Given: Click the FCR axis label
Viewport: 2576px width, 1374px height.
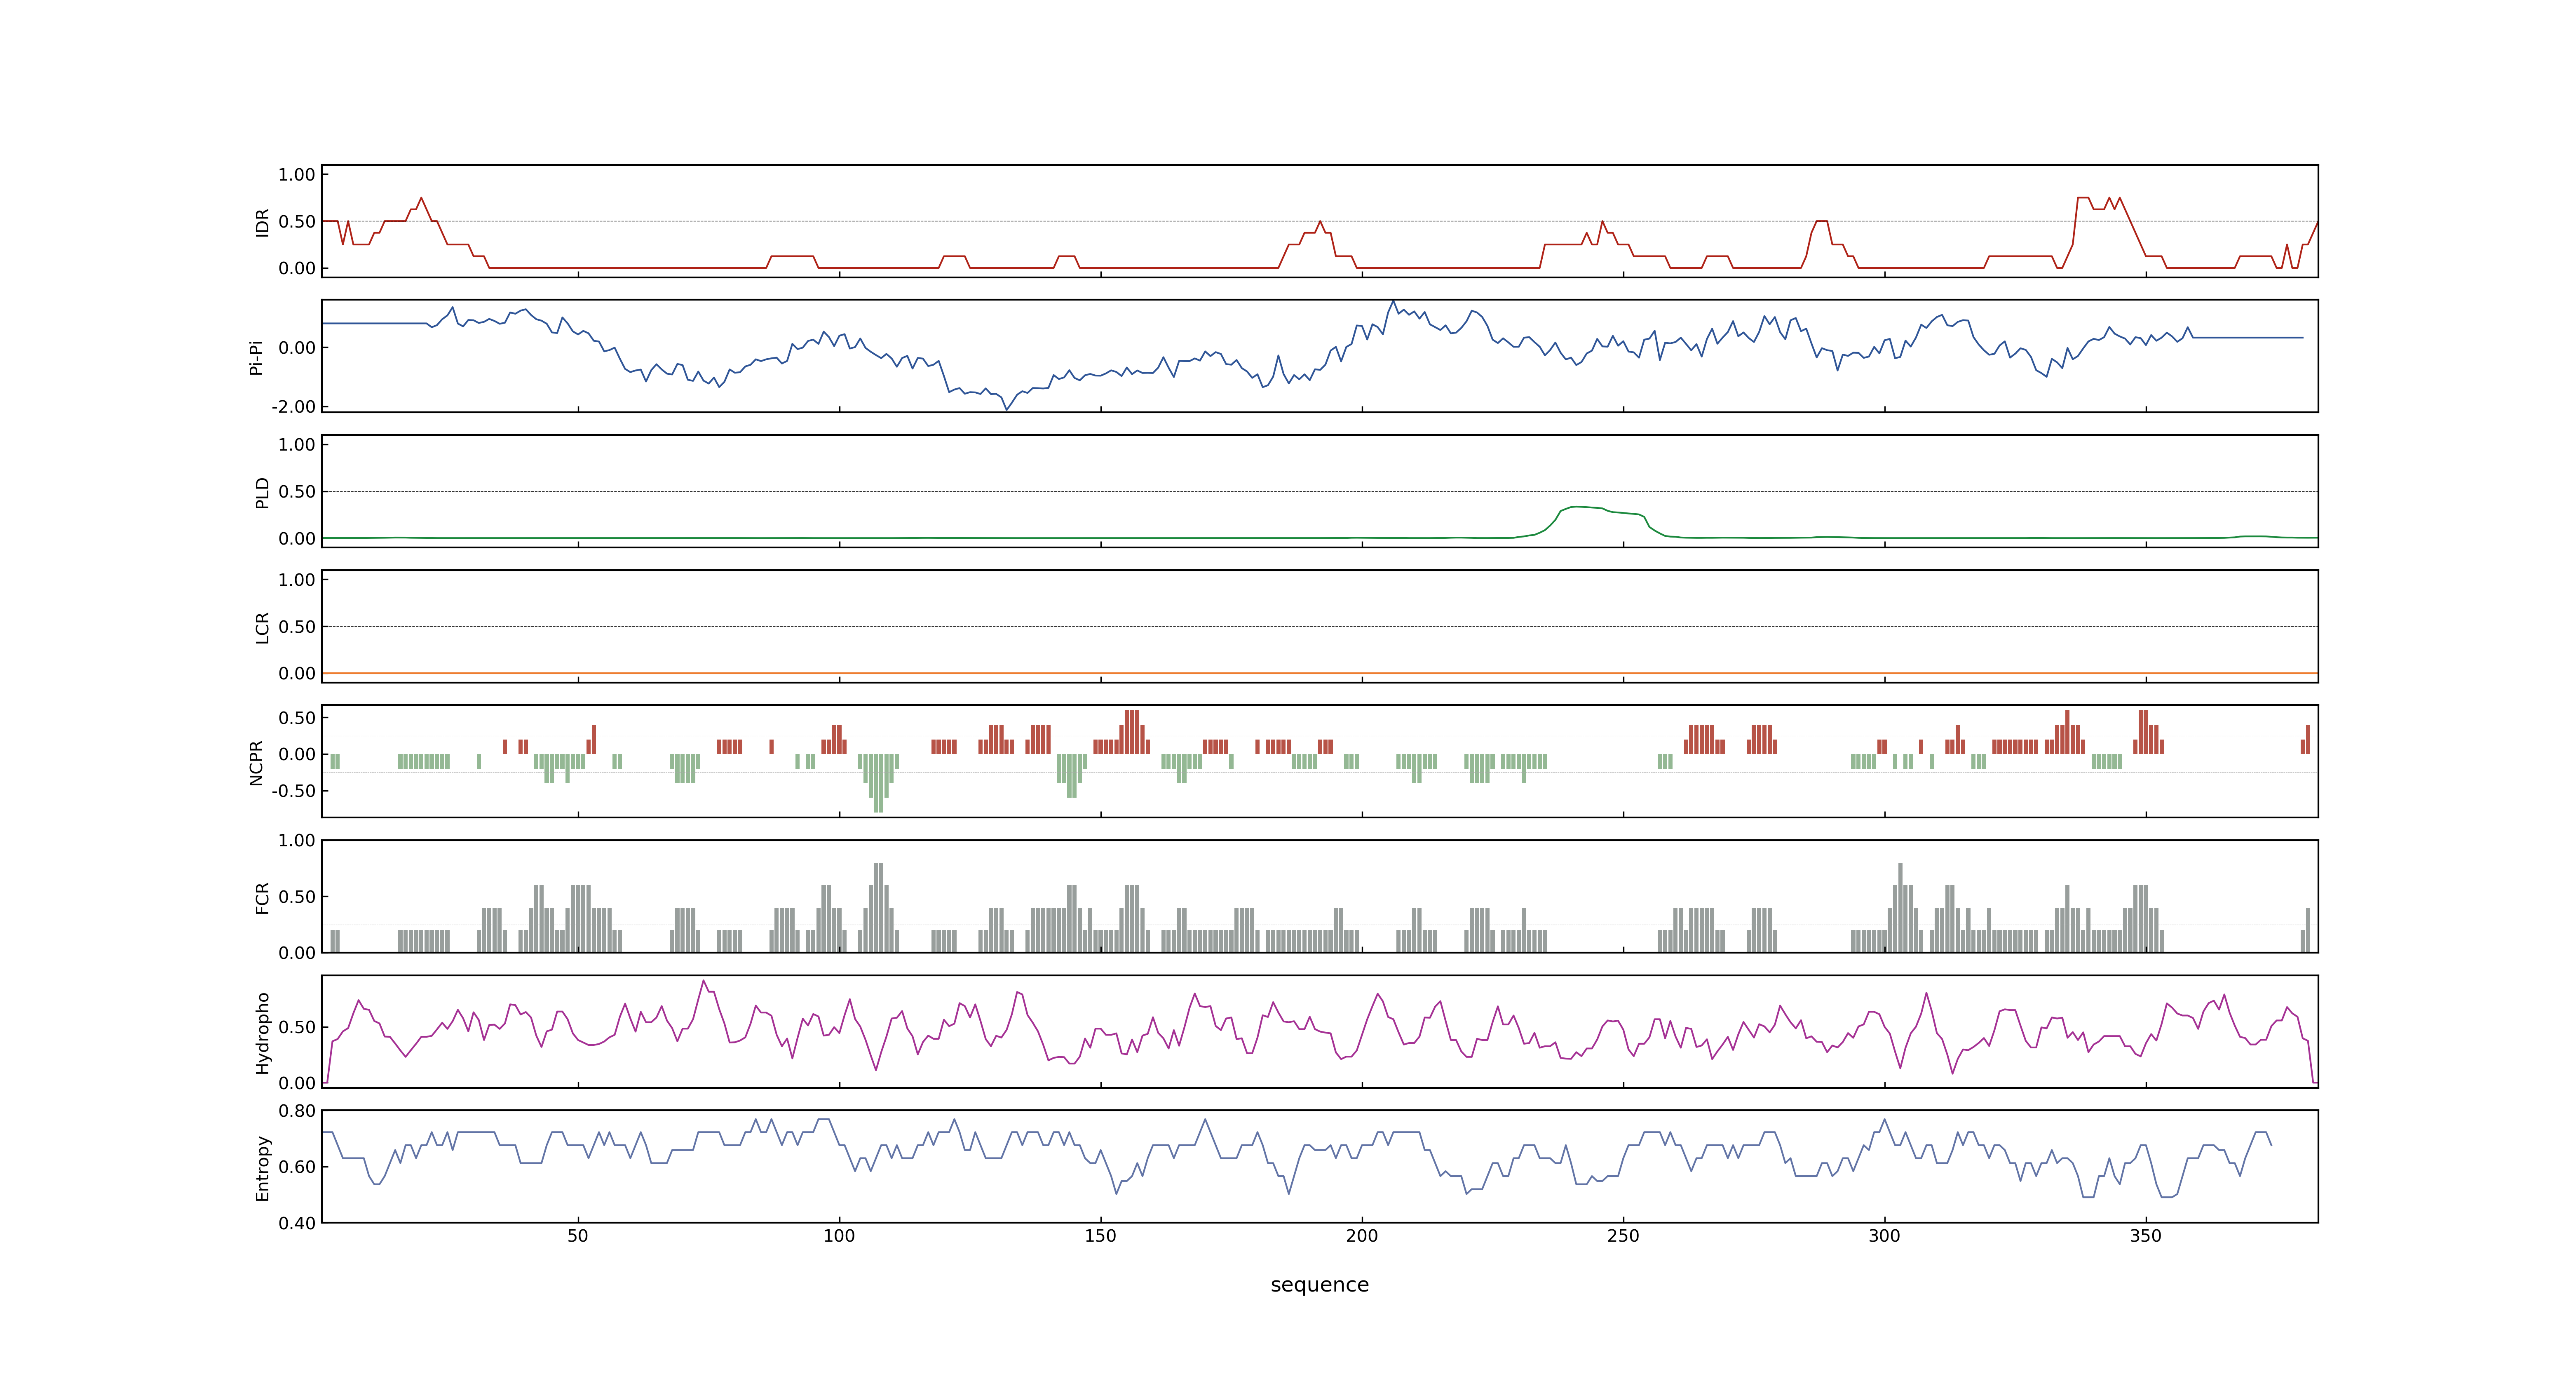Looking at the screenshot, I should [x=262, y=897].
